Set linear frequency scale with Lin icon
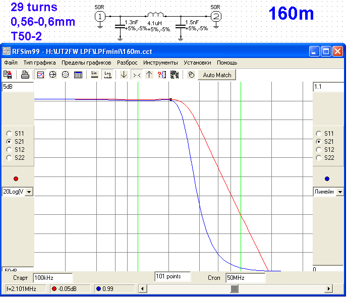 (x=94, y=75)
